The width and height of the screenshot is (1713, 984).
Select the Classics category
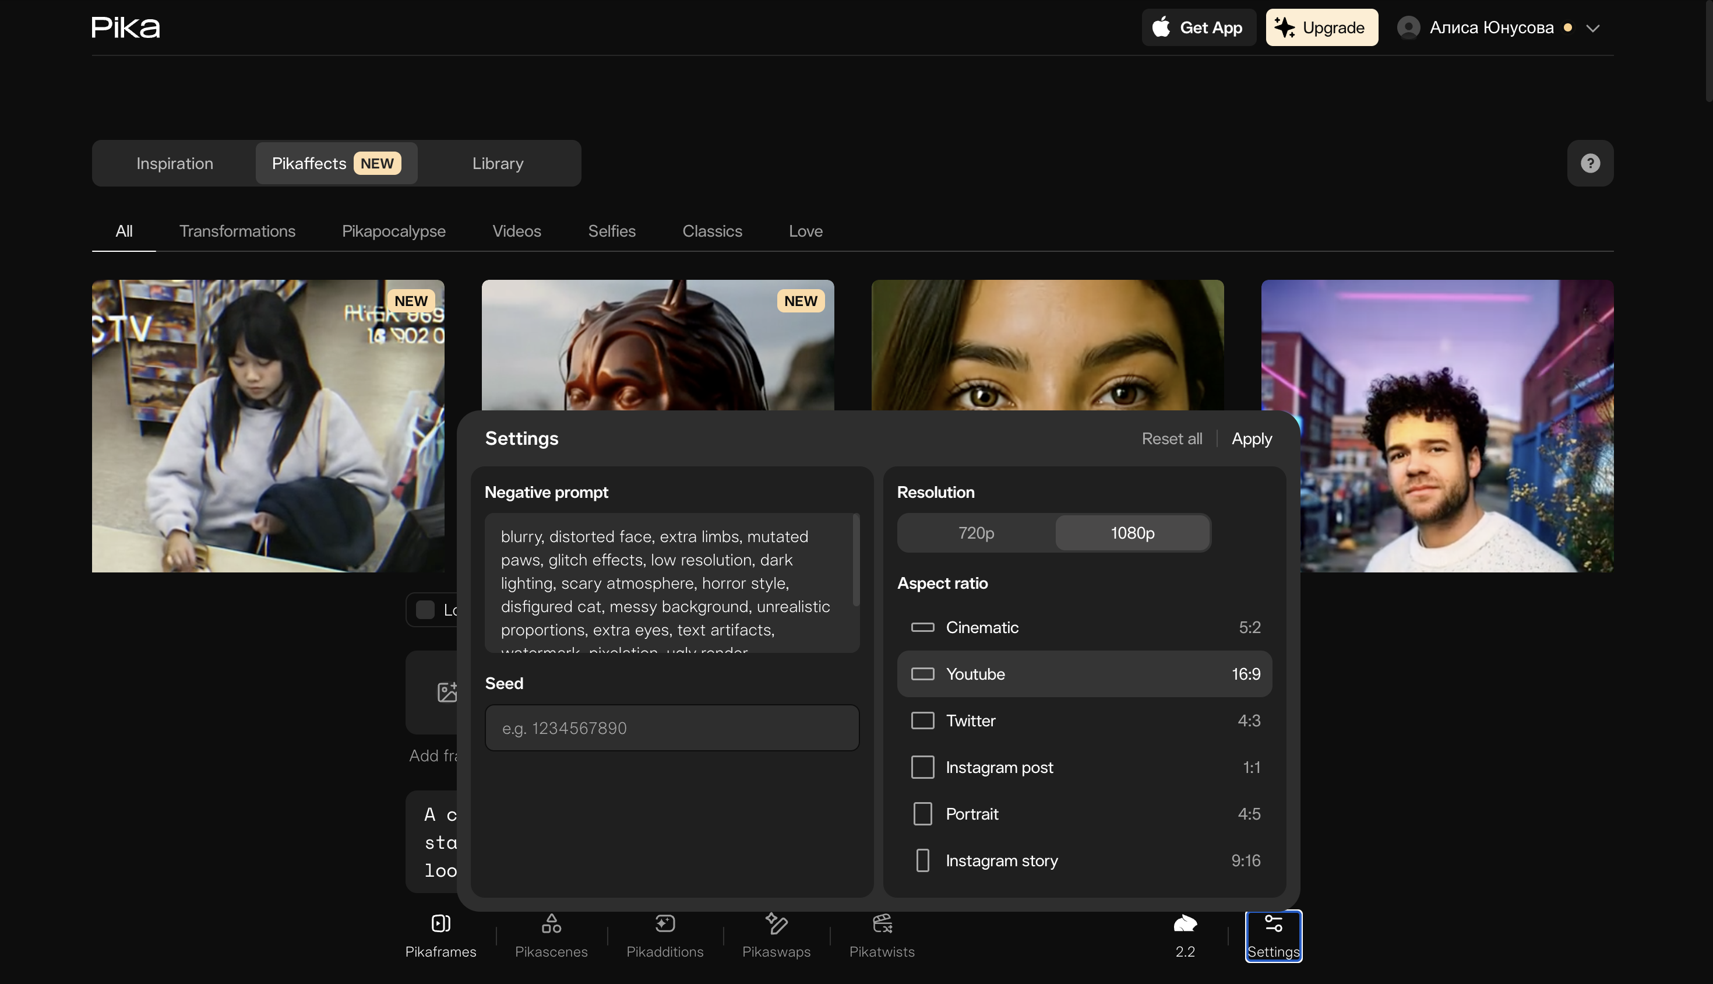point(712,231)
